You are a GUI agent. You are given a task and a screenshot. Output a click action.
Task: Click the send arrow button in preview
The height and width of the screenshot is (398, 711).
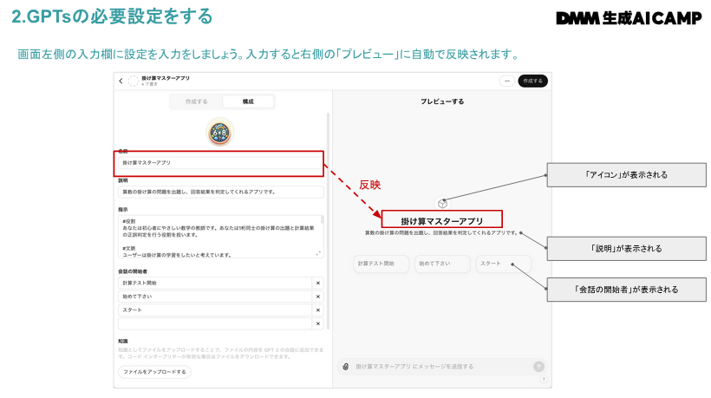click(x=538, y=366)
